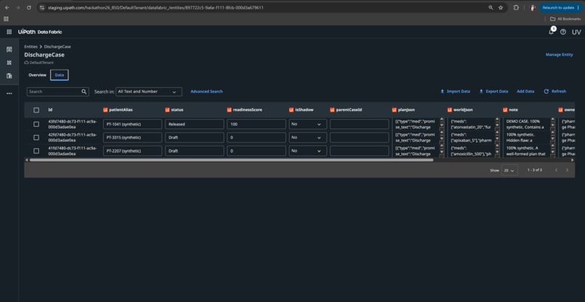
Task: Expand isShadow dropdown for PT-1041 row
Action: pyautogui.click(x=308, y=124)
